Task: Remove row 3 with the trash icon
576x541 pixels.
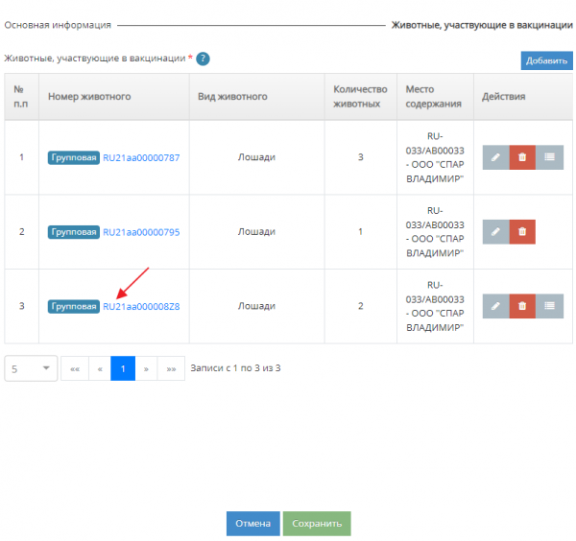Action: pyautogui.click(x=522, y=306)
